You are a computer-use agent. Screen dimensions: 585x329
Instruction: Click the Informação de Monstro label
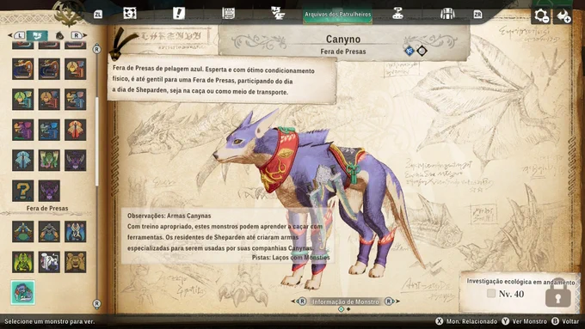click(x=346, y=302)
